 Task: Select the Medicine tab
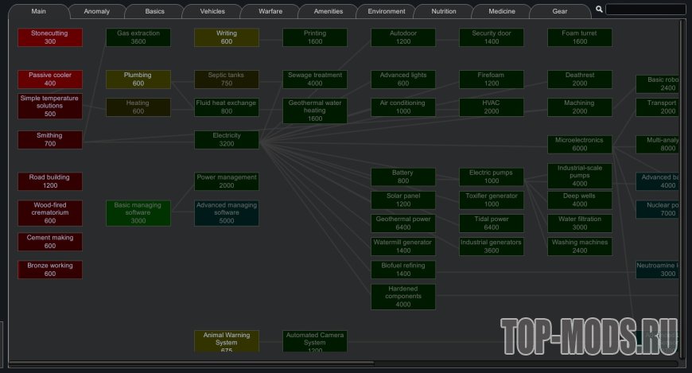coord(502,12)
